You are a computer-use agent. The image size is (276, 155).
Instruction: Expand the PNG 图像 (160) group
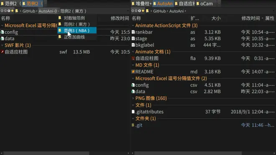(x=133, y=98)
